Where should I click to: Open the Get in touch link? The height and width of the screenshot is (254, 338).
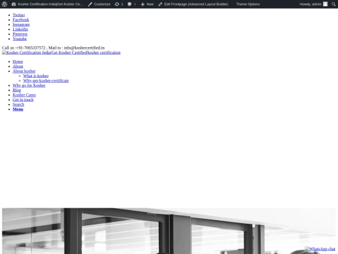point(23,100)
